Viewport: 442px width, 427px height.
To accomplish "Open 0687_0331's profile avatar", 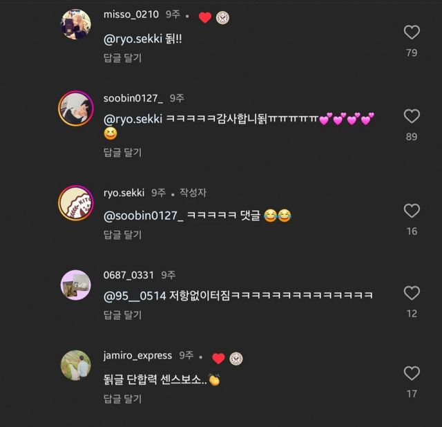I will pos(75,285).
